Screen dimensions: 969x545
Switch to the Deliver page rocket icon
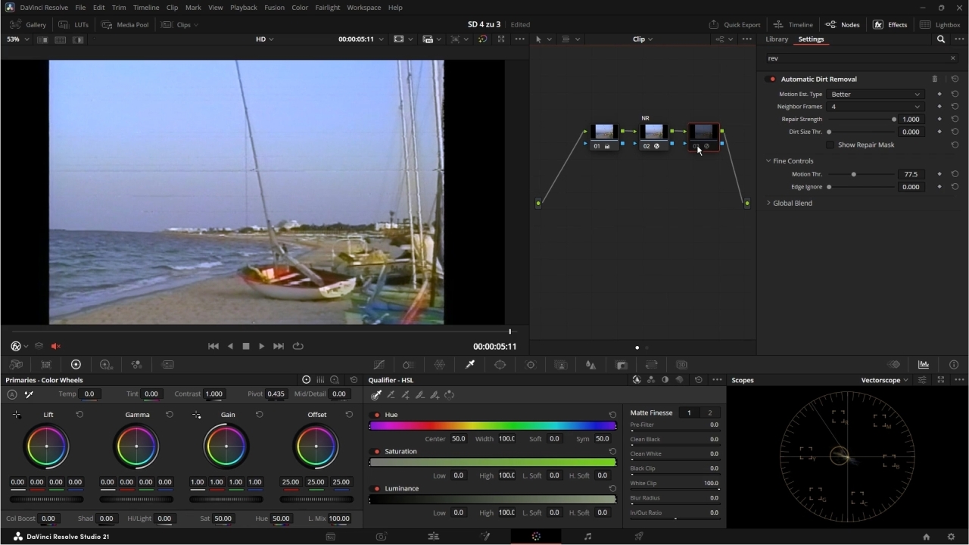click(x=639, y=536)
